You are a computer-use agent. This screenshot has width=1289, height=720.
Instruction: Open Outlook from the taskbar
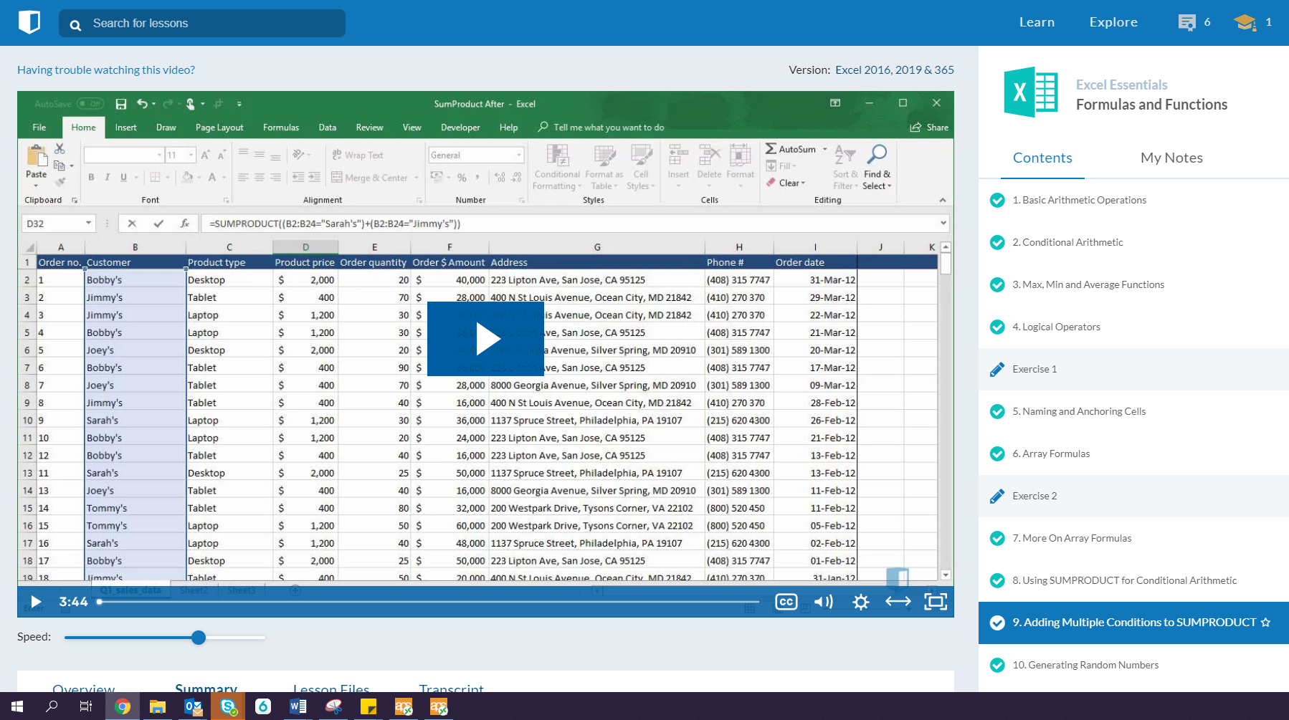[193, 706]
